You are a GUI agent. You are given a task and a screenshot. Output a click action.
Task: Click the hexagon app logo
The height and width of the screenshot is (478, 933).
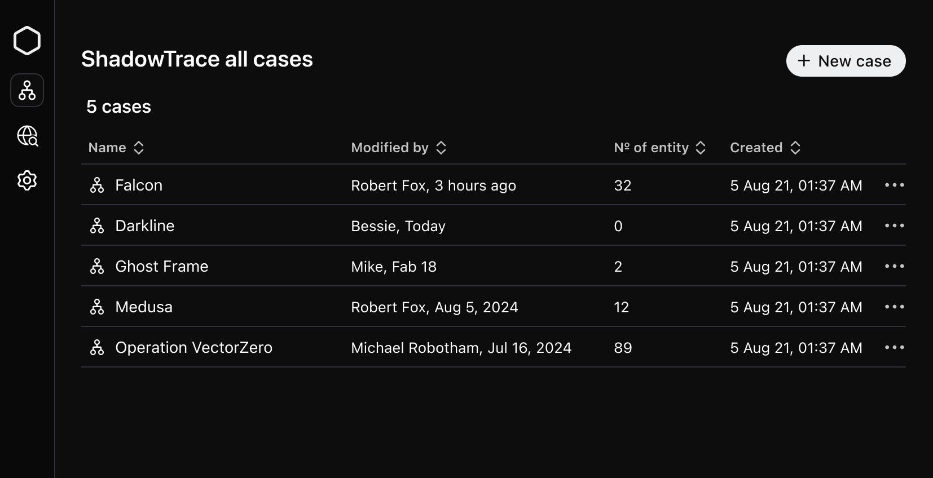27,41
